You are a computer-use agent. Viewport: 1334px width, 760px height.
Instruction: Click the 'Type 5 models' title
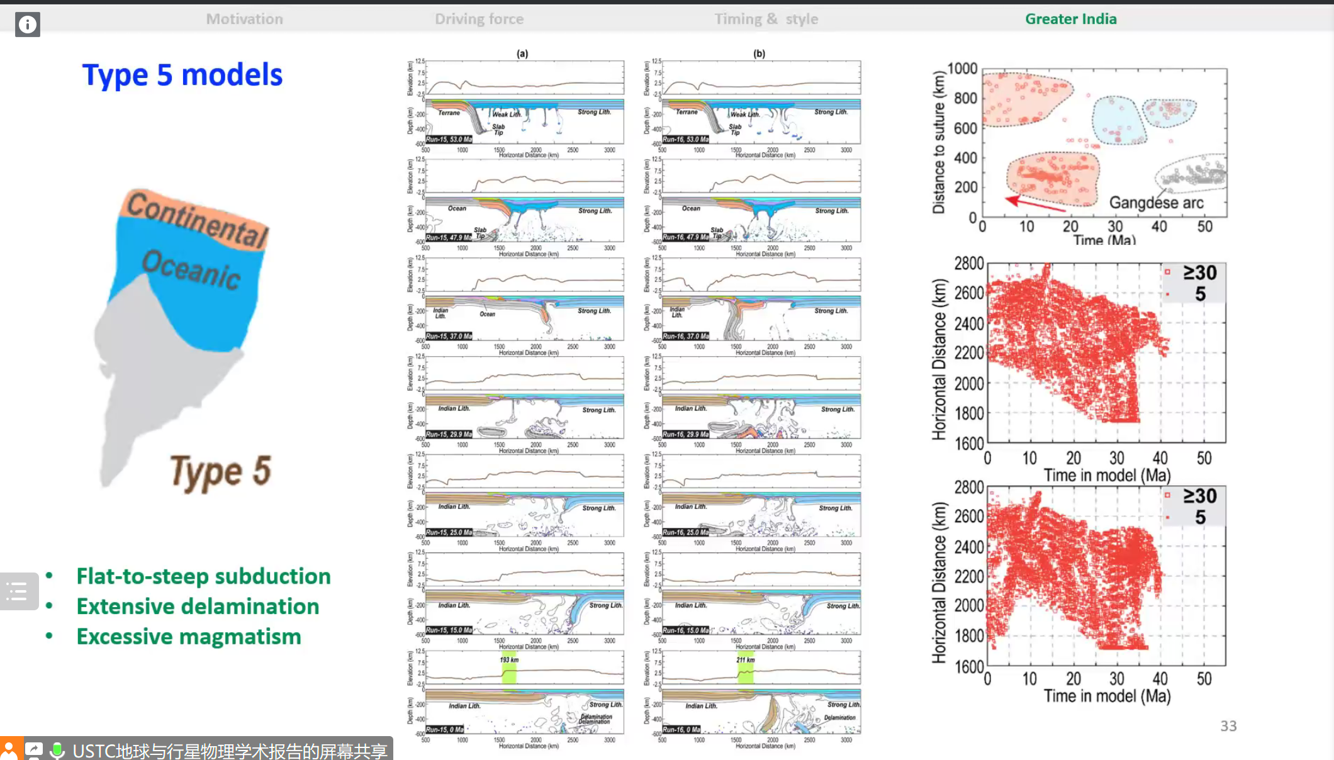click(x=182, y=75)
